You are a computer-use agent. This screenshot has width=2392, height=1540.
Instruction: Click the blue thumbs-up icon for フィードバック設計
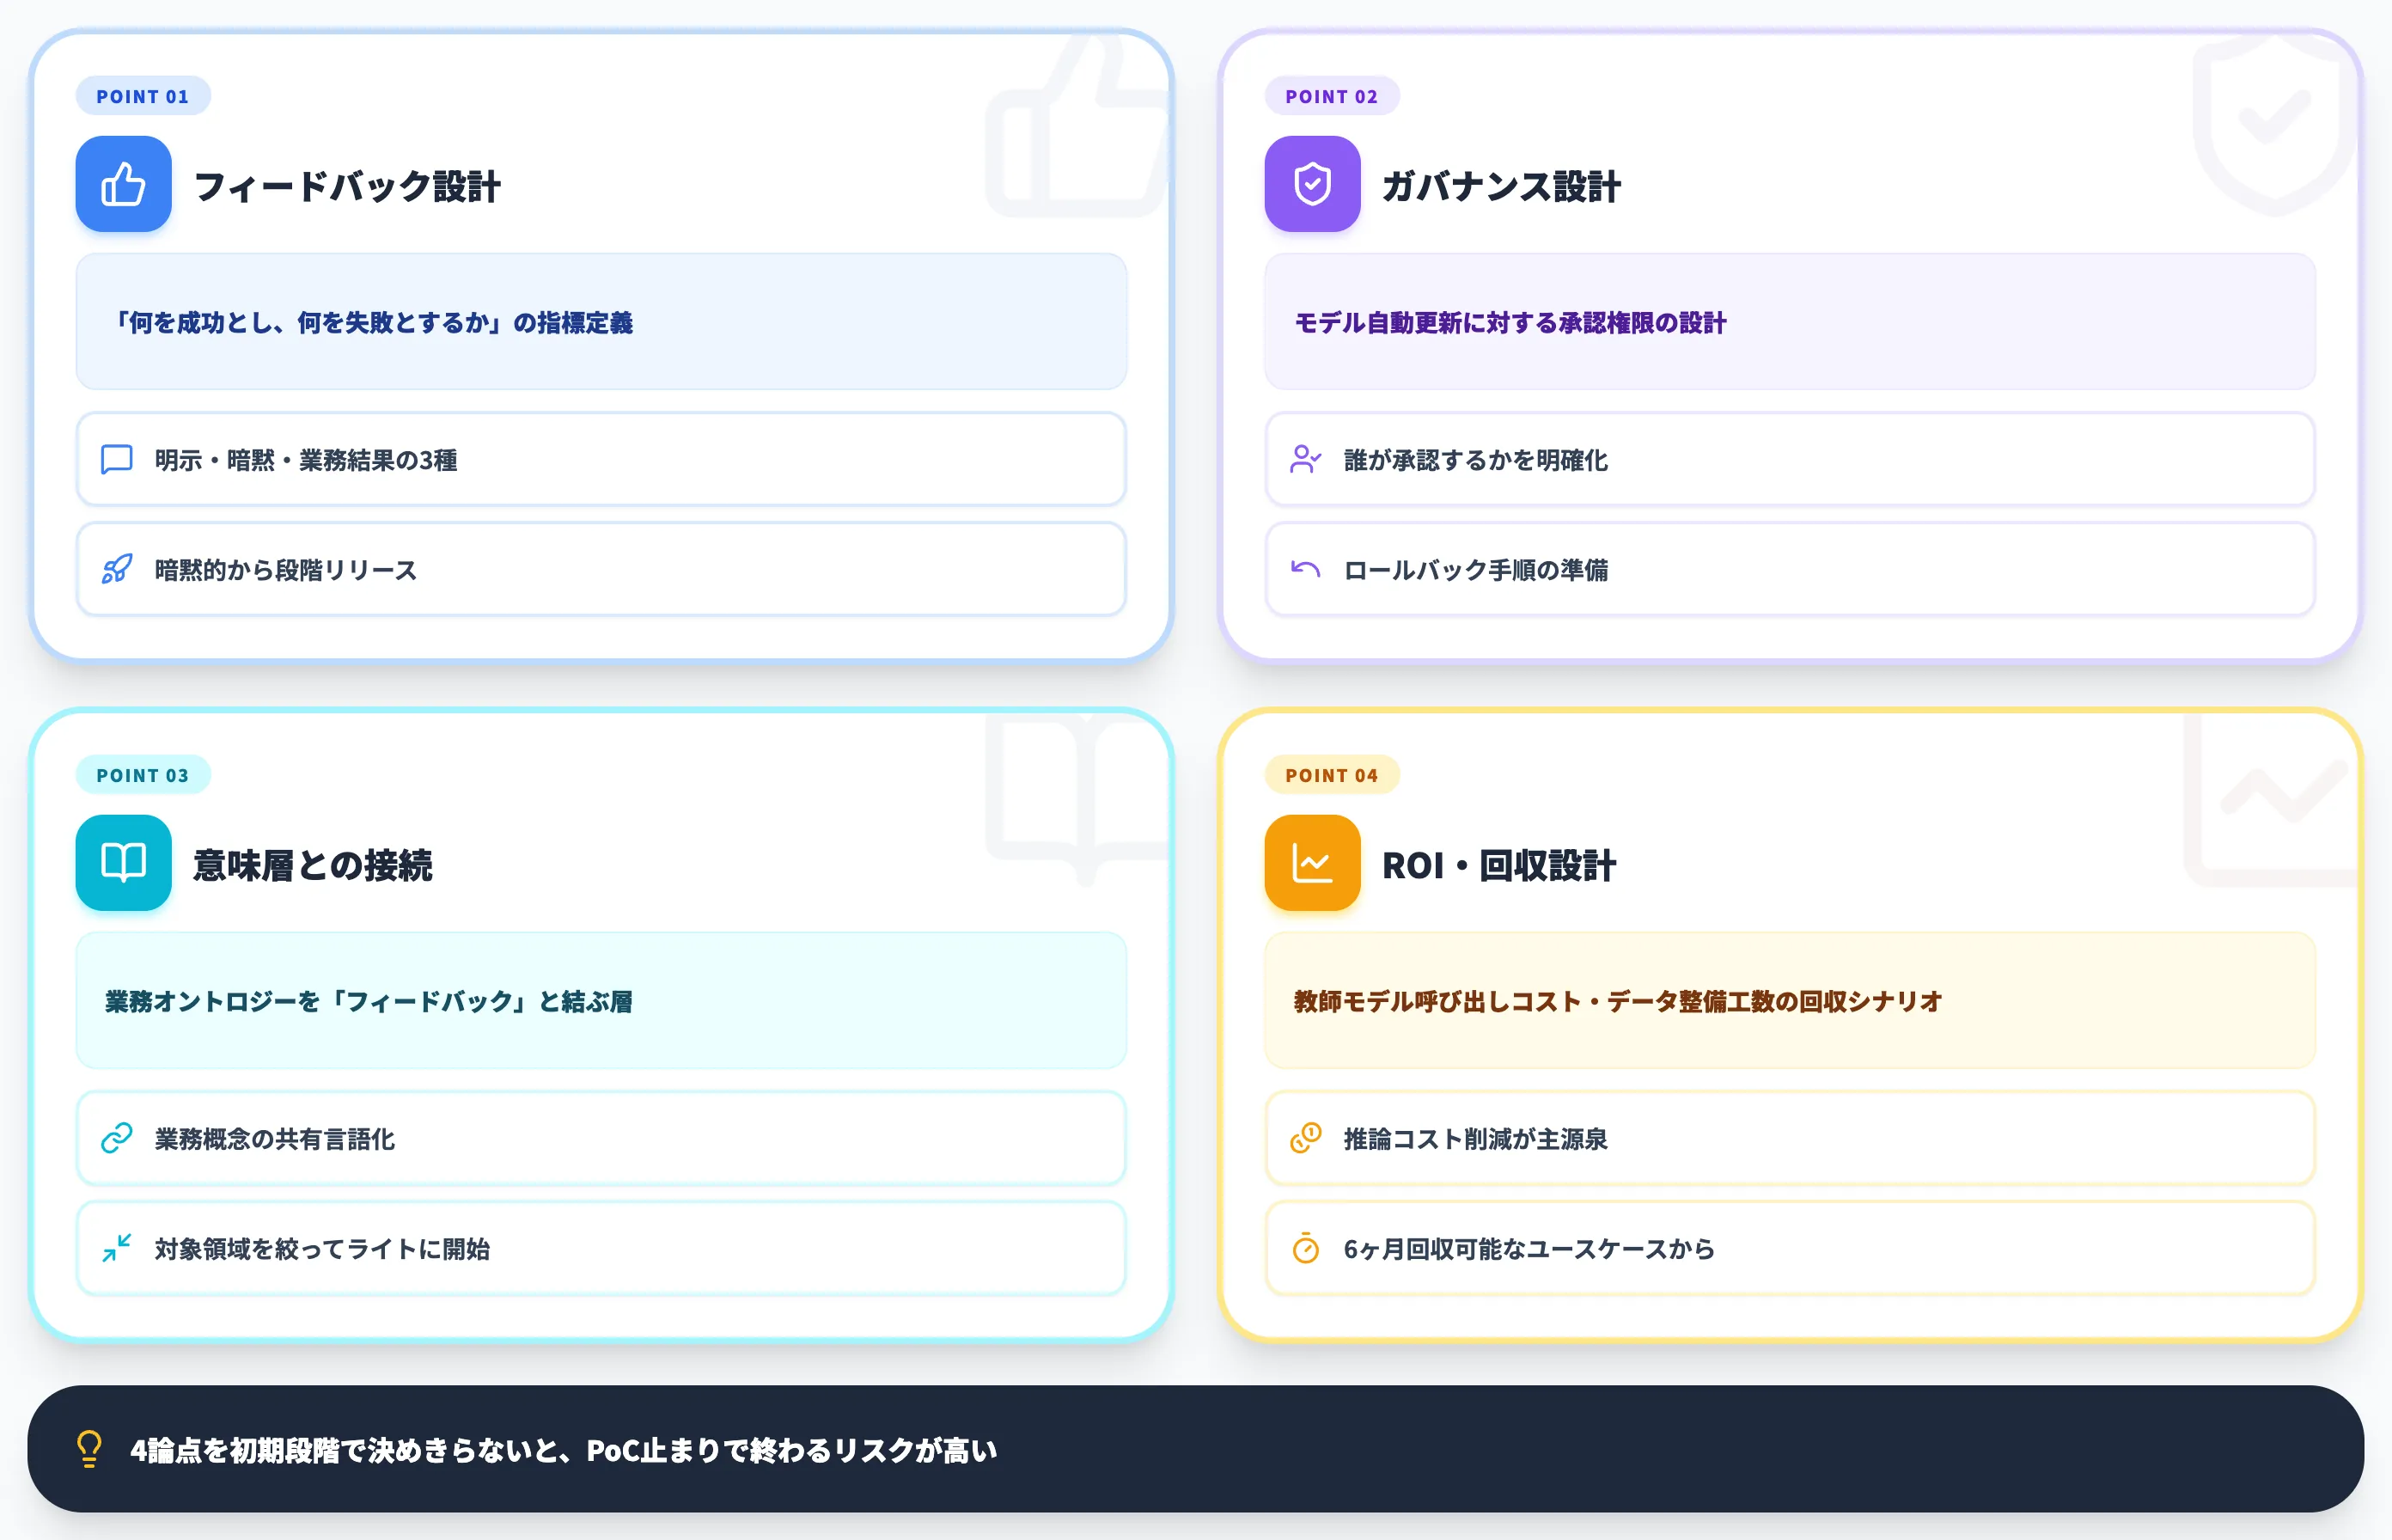click(x=123, y=184)
